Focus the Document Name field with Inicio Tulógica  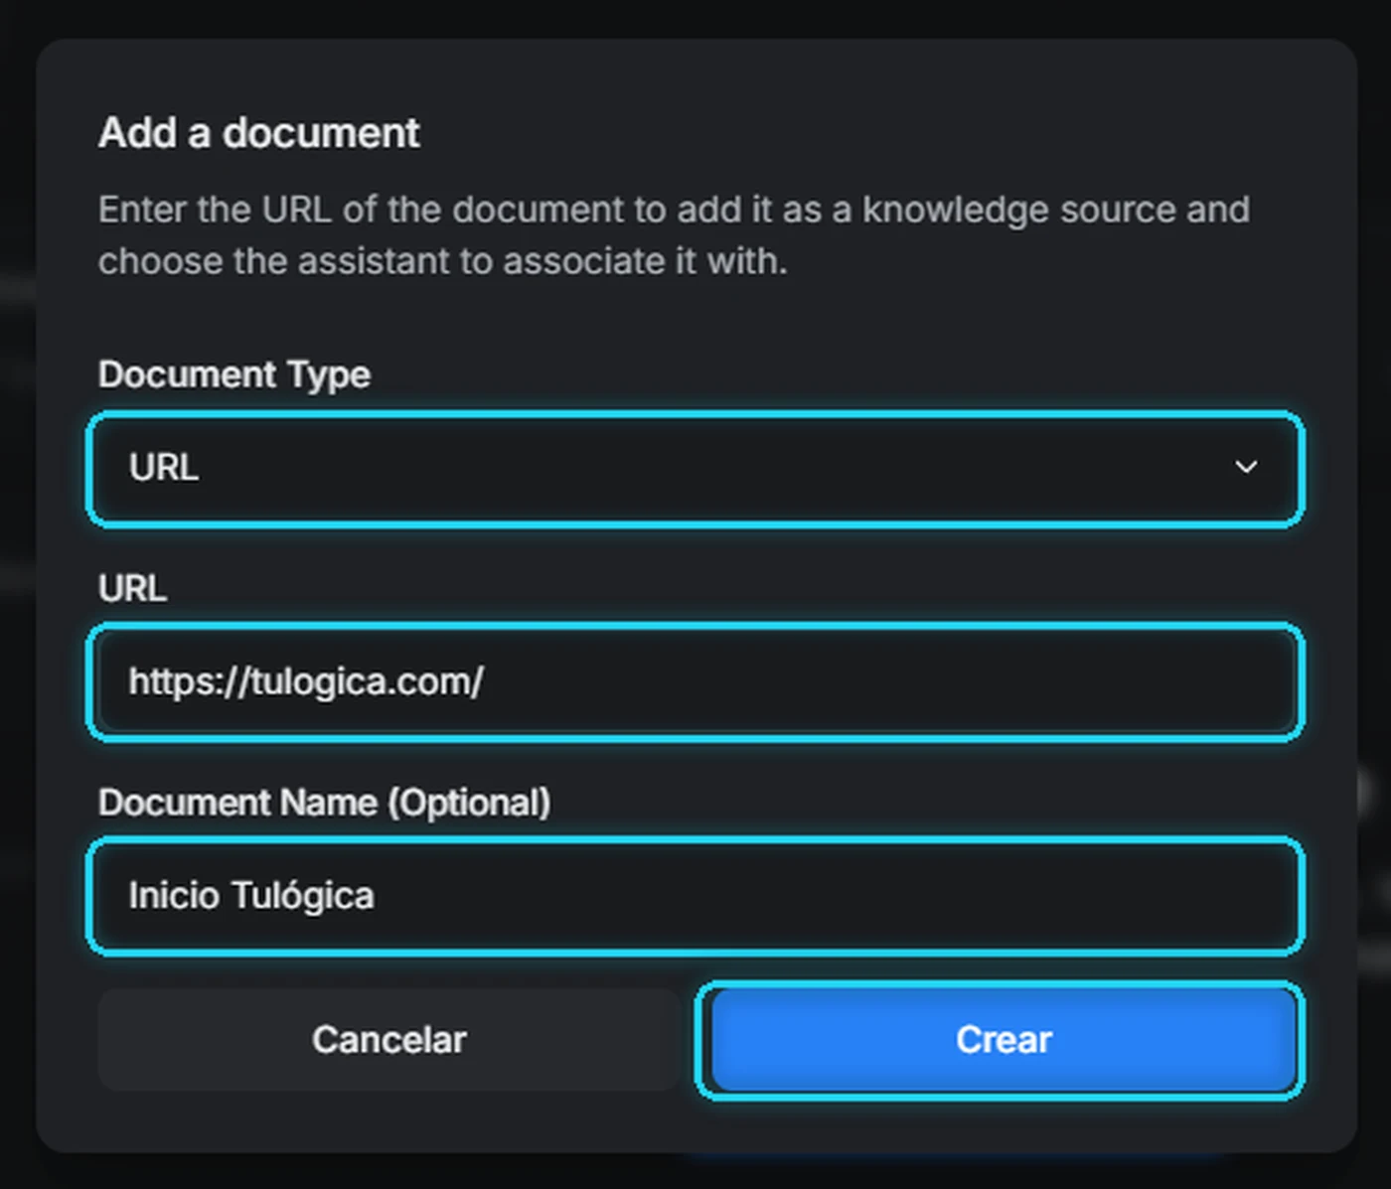(695, 896)
